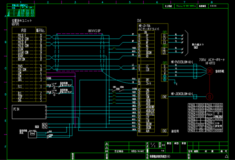The image size is (235, 160).
Task: Click the XXXX field at top right
Action: click(x=213, y=6)
